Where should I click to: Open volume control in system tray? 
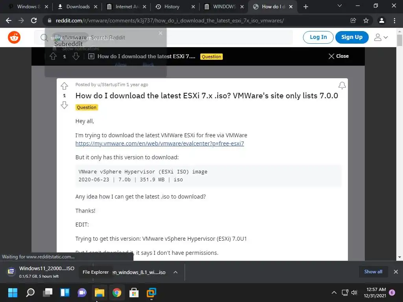(x=354, y=293)
